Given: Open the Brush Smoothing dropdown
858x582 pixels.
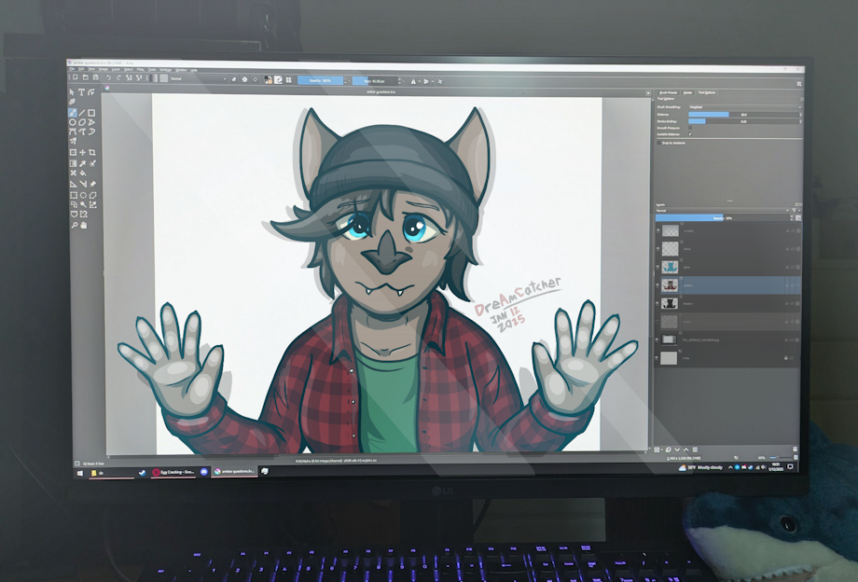Looking at the screenshot, I should click(x=745, y=107).
